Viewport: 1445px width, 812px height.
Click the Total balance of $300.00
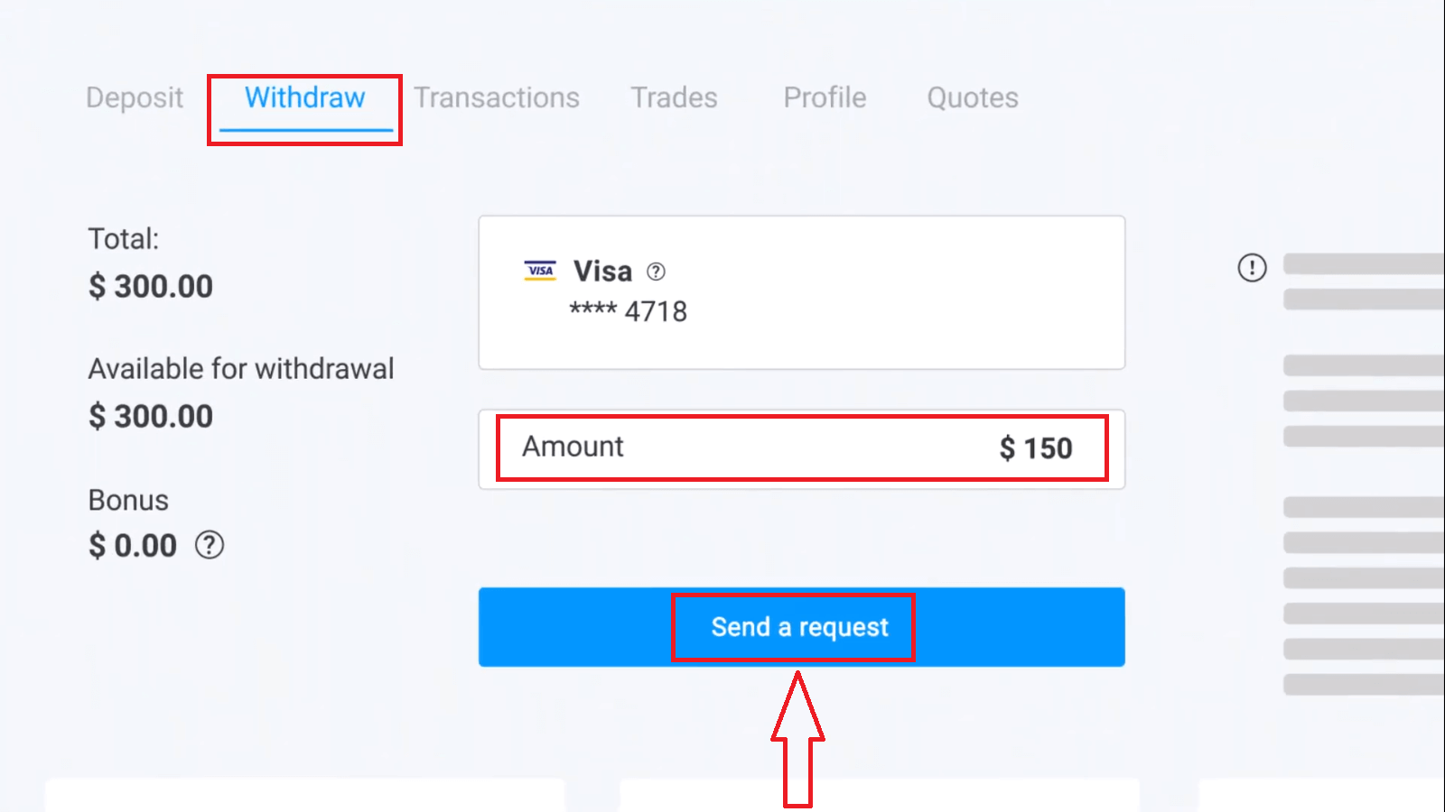150,286
